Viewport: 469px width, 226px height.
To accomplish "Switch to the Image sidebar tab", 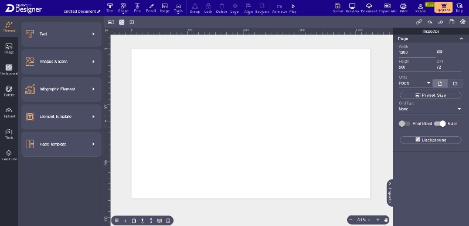I will (x=9, y=49).
